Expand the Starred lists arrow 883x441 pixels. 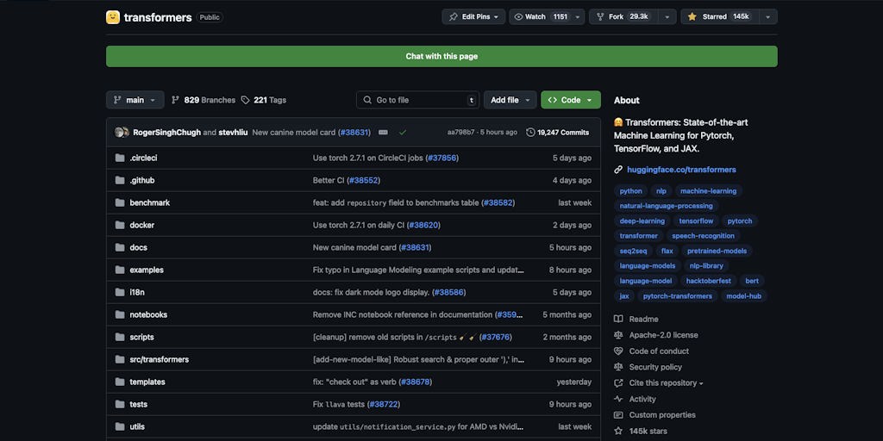[768, 17]
